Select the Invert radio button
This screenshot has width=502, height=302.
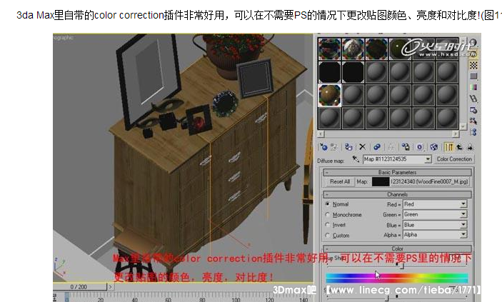click(327, 224)
